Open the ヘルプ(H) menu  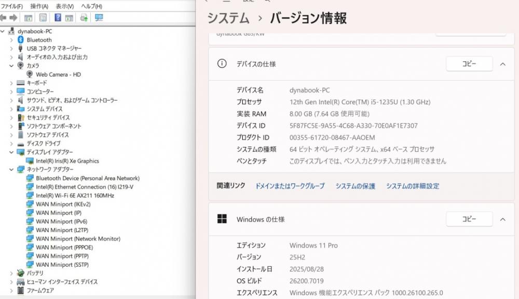click(92, 6)
